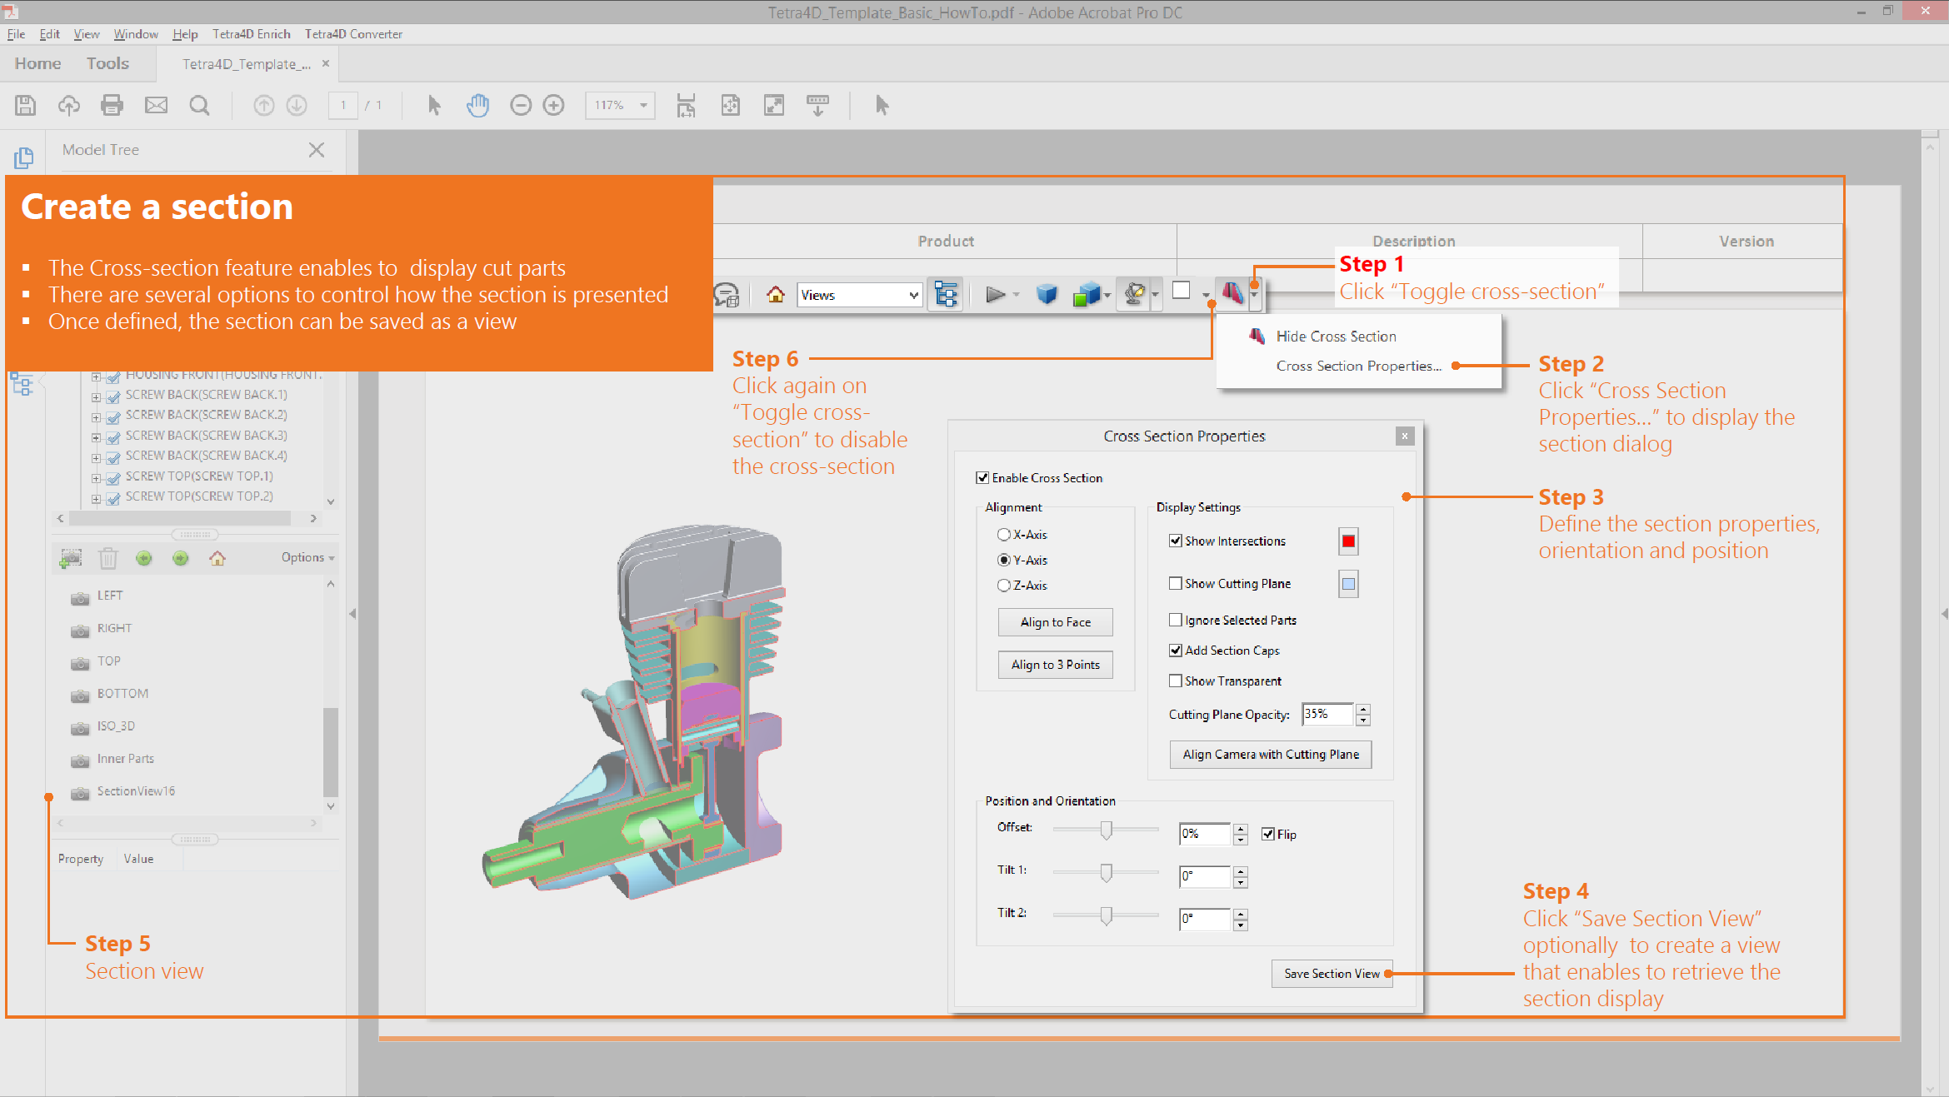The height and width of the screenshot is (1097, 1949).
Task: Click the green Previous View arrow
Action: [x=144, y=558]
